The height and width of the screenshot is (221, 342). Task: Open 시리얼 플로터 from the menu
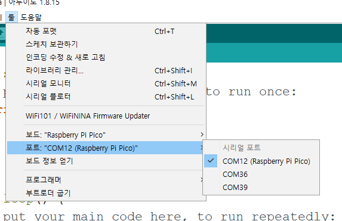[x=106, y=97]
